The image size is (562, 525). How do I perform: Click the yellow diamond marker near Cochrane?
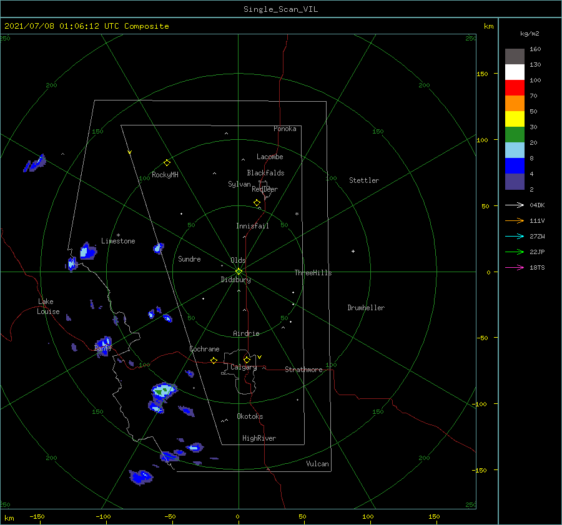tap(214, 361)
